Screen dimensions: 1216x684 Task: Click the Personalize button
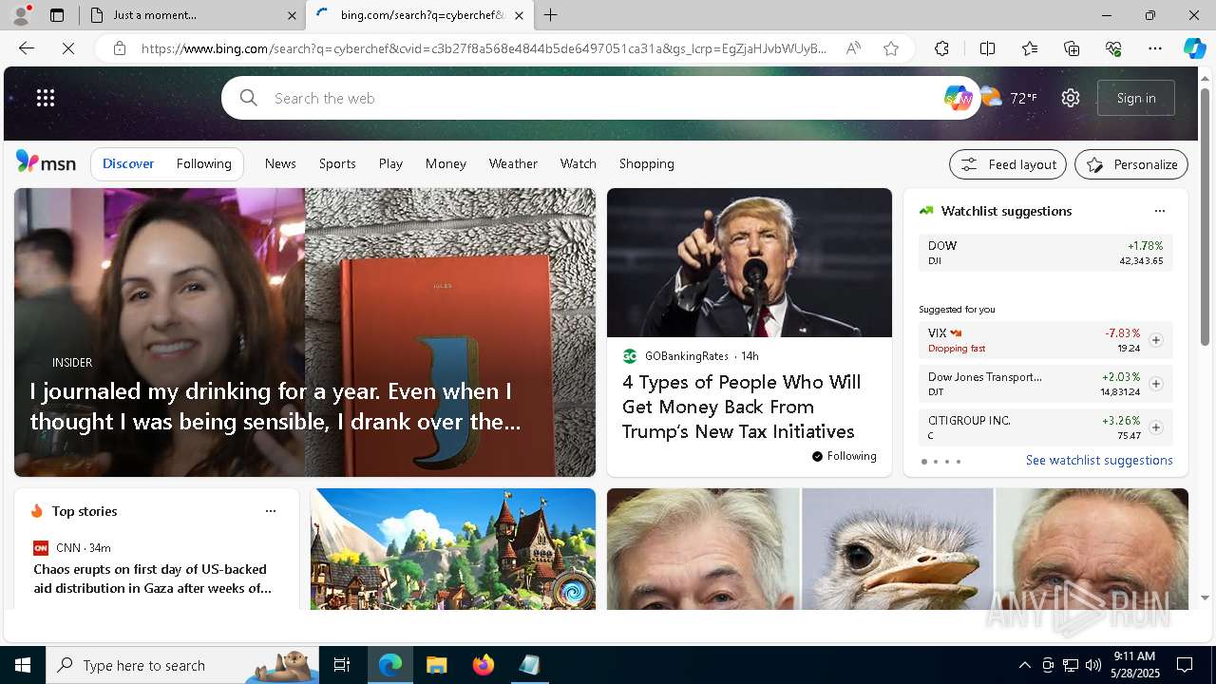[x=1131, y=164]
